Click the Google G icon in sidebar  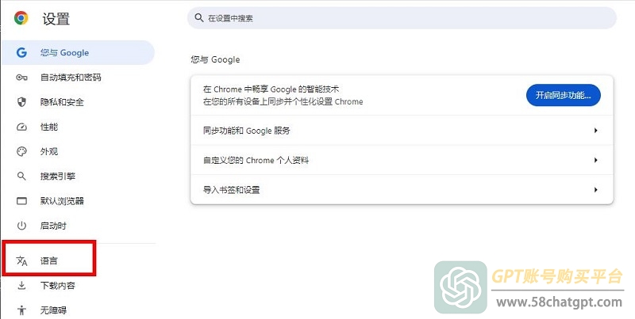pos(21,52)
